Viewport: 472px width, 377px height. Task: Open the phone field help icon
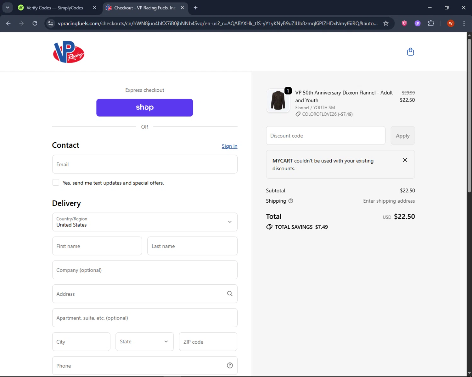pyautogui.click(x=230, y=365)
